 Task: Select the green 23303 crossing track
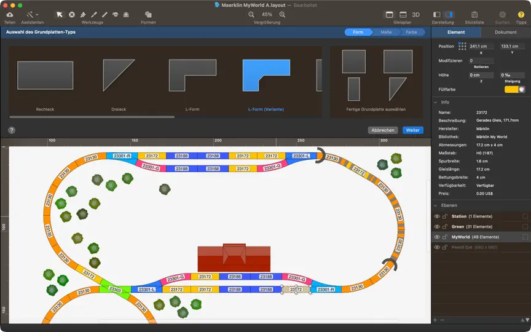pyautogui.click(x=115, y=290)
